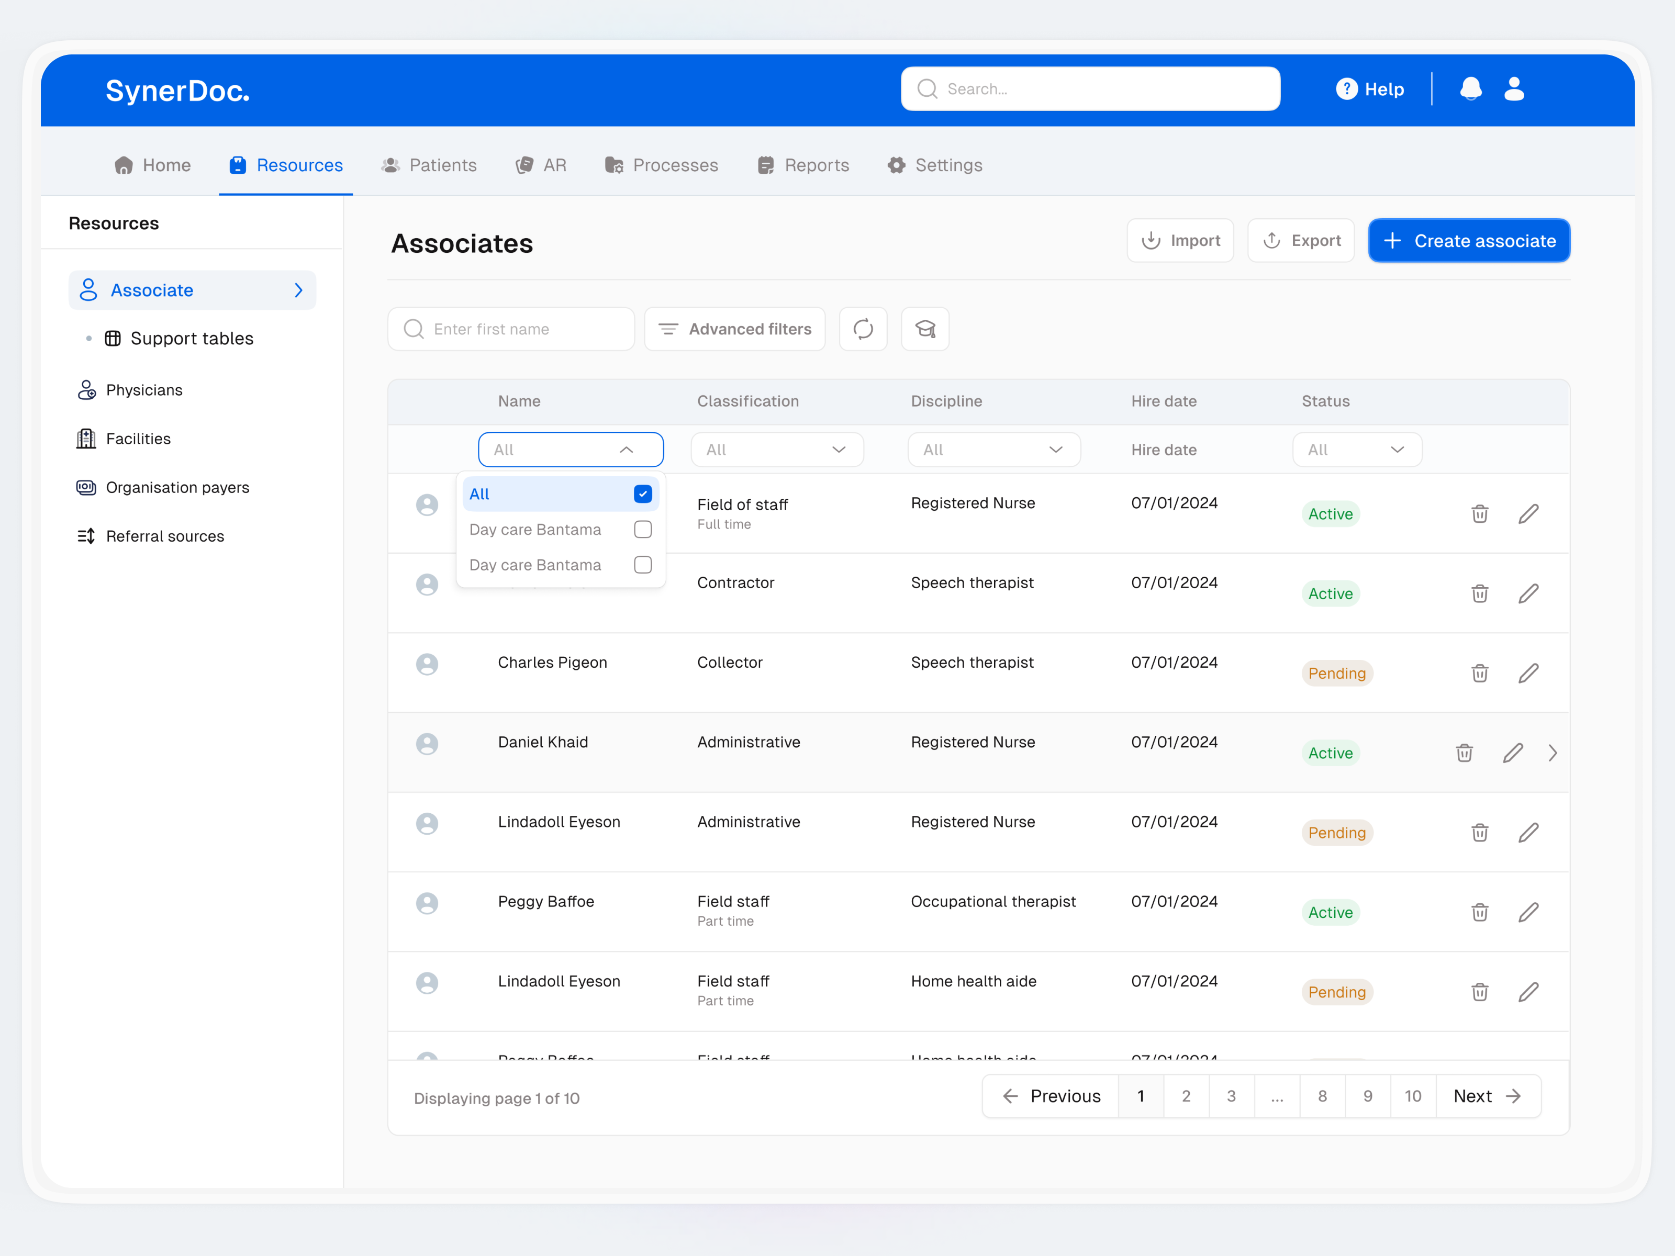Image resolution: width=1675 pixels, height=1256 pixels.
Task: Delete the Registered Nurse Field of staff row
Action: [x=1480, y=514]
